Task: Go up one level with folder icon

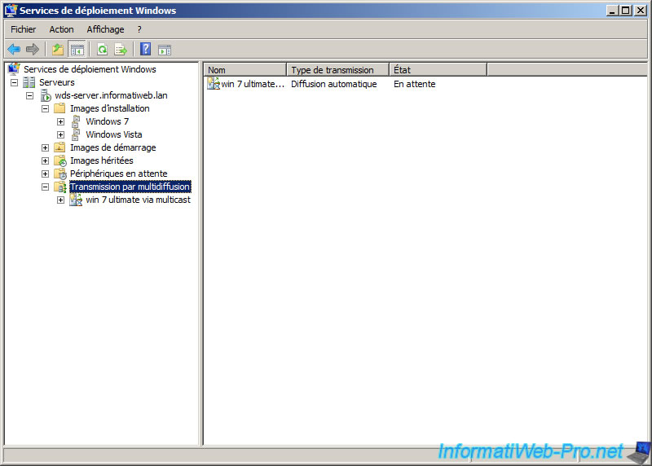Action: click(58, 50)
